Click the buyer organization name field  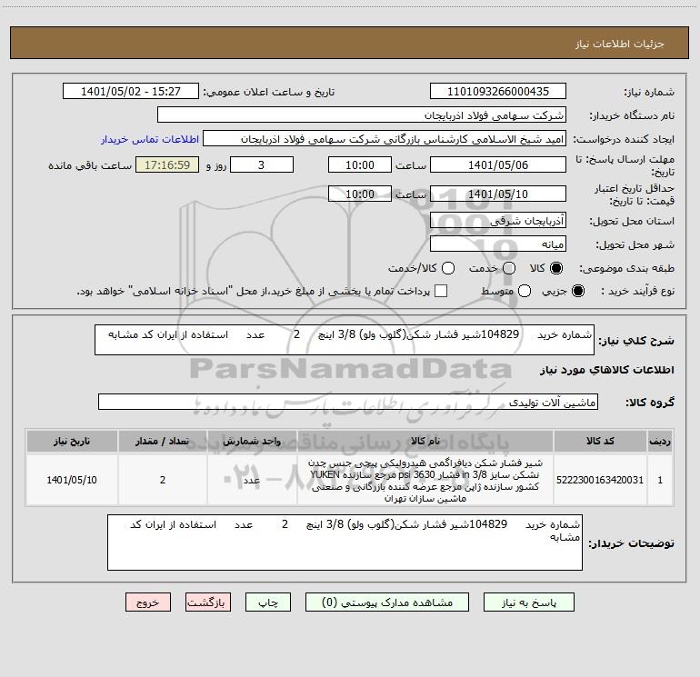362,114
